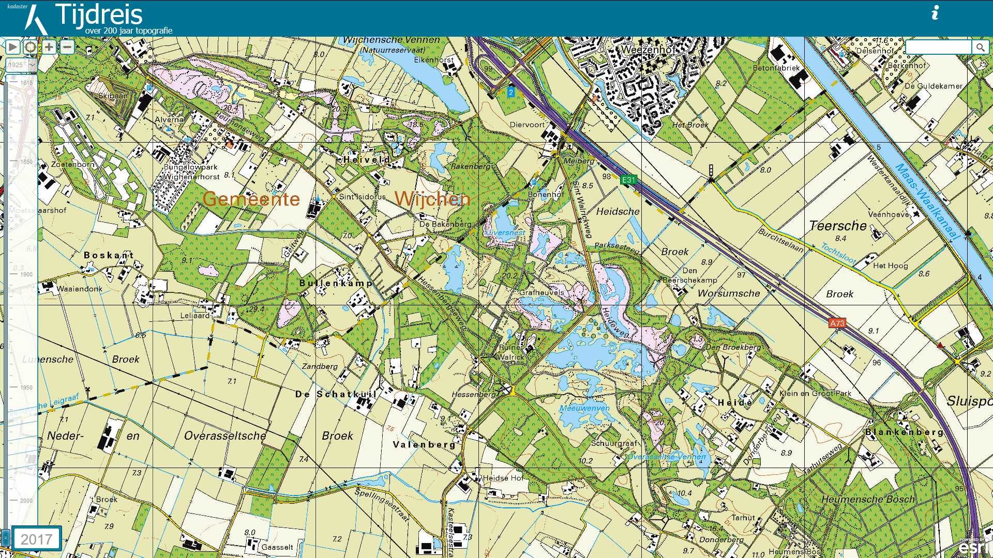
Task: Open the 1925 year dropdown
Action: click(21, 65)
